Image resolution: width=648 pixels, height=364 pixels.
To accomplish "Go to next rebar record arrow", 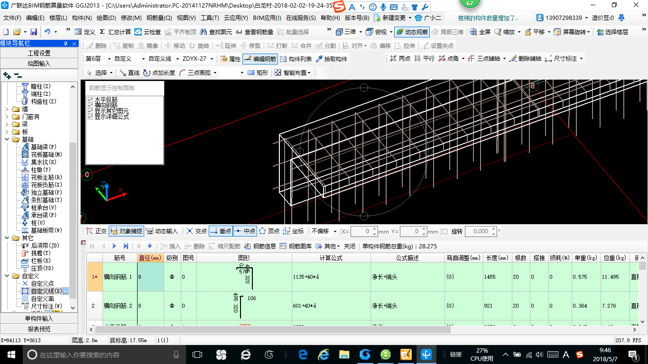I will (114, 246).
